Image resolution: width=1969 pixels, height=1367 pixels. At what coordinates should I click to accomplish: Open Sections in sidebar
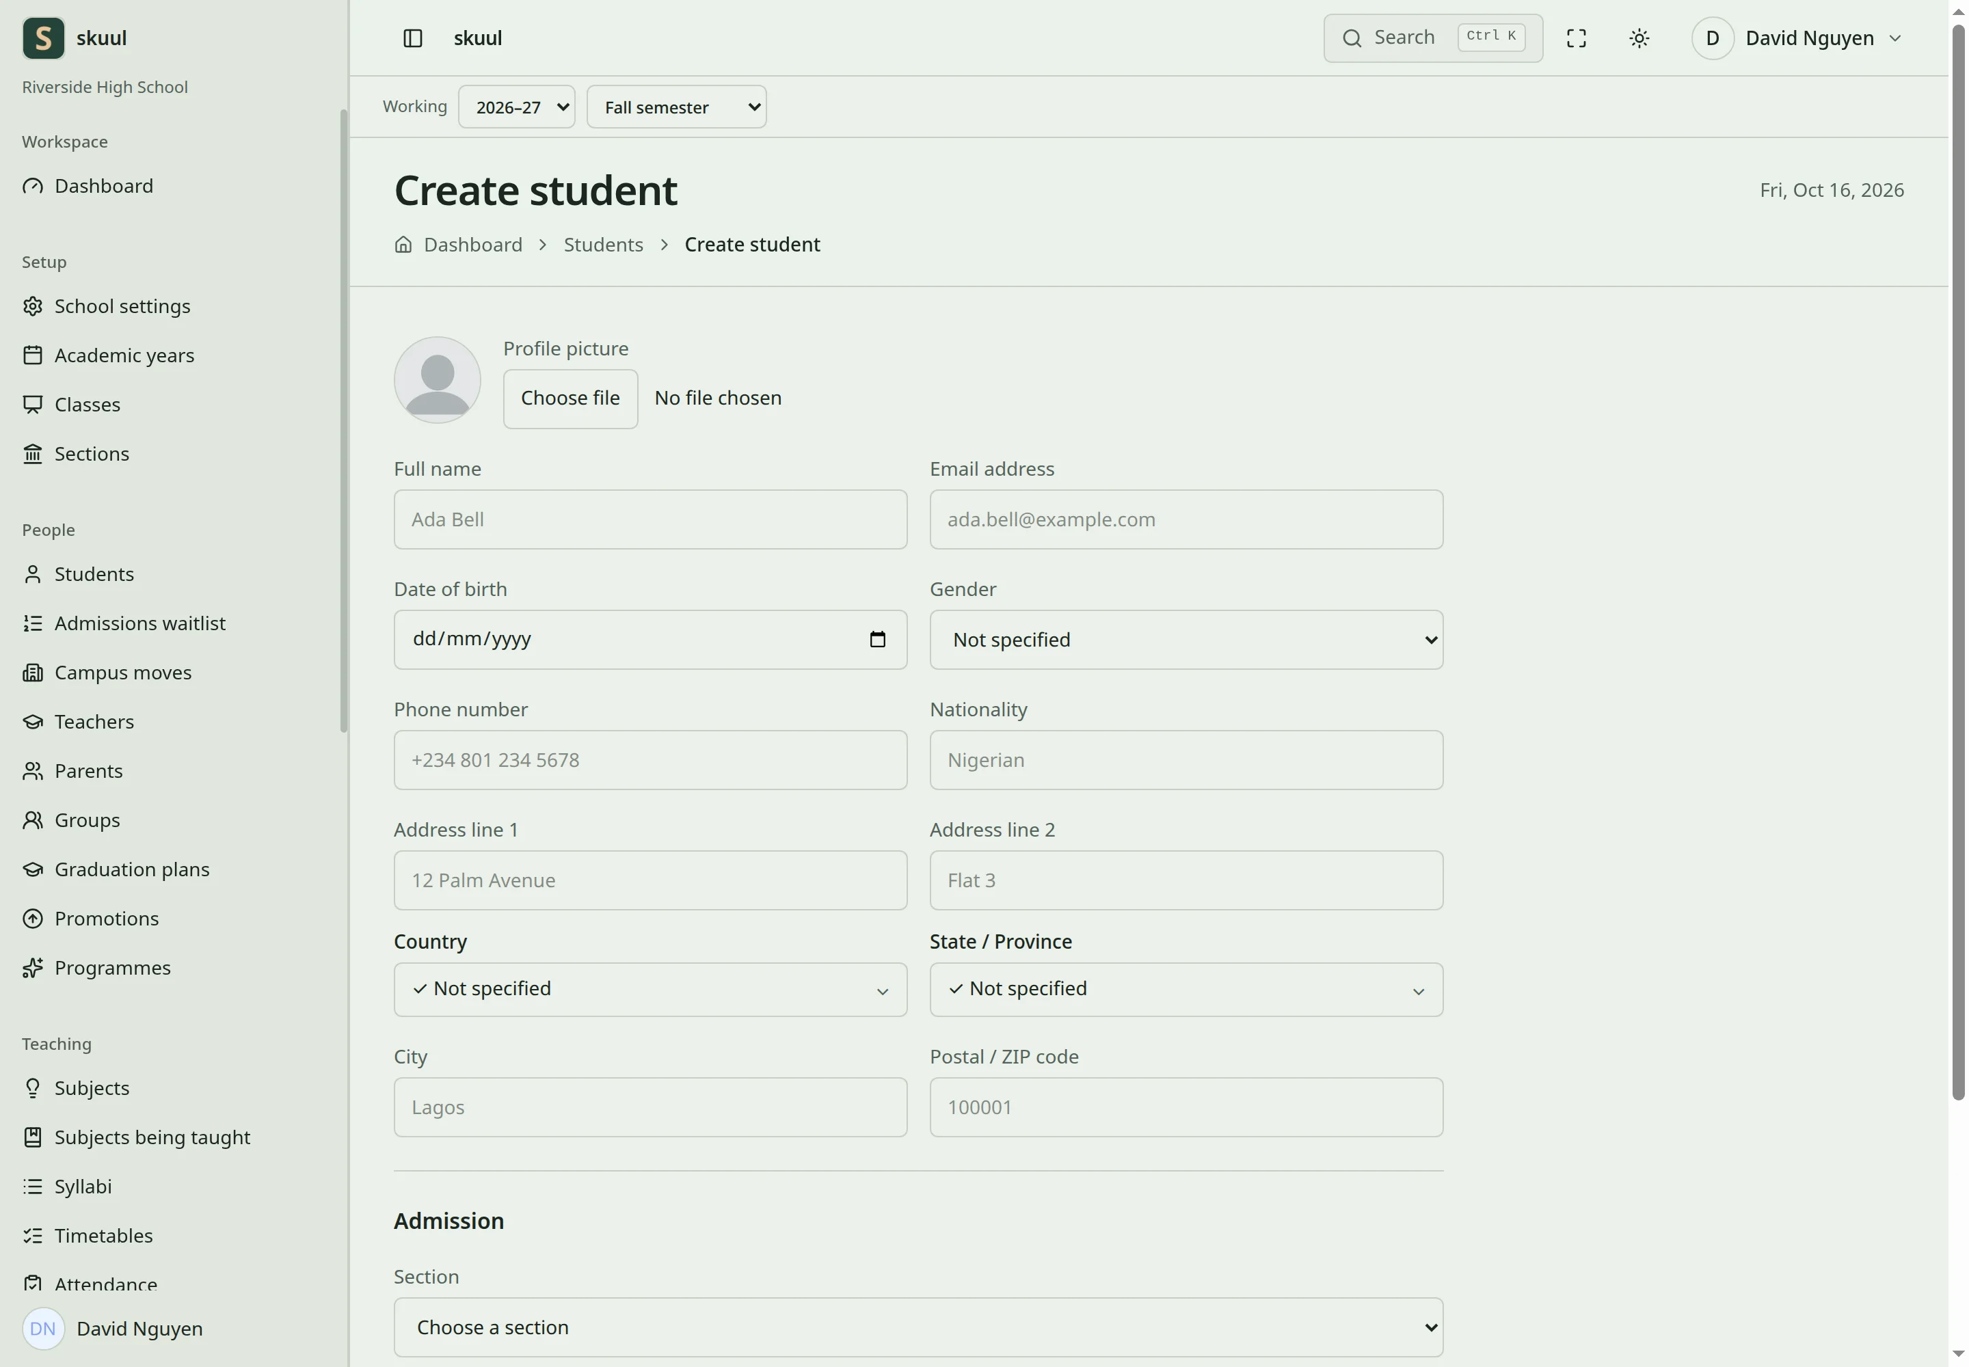click(x=77, y=454)
